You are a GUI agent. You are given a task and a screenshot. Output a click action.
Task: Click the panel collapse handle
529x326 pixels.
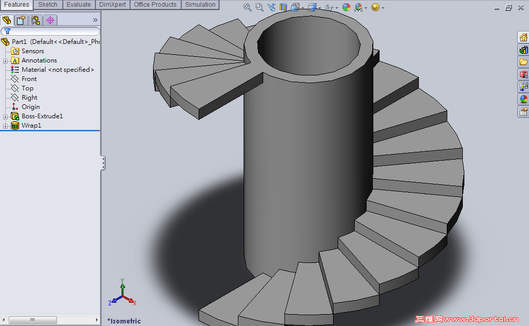[103, 163]
